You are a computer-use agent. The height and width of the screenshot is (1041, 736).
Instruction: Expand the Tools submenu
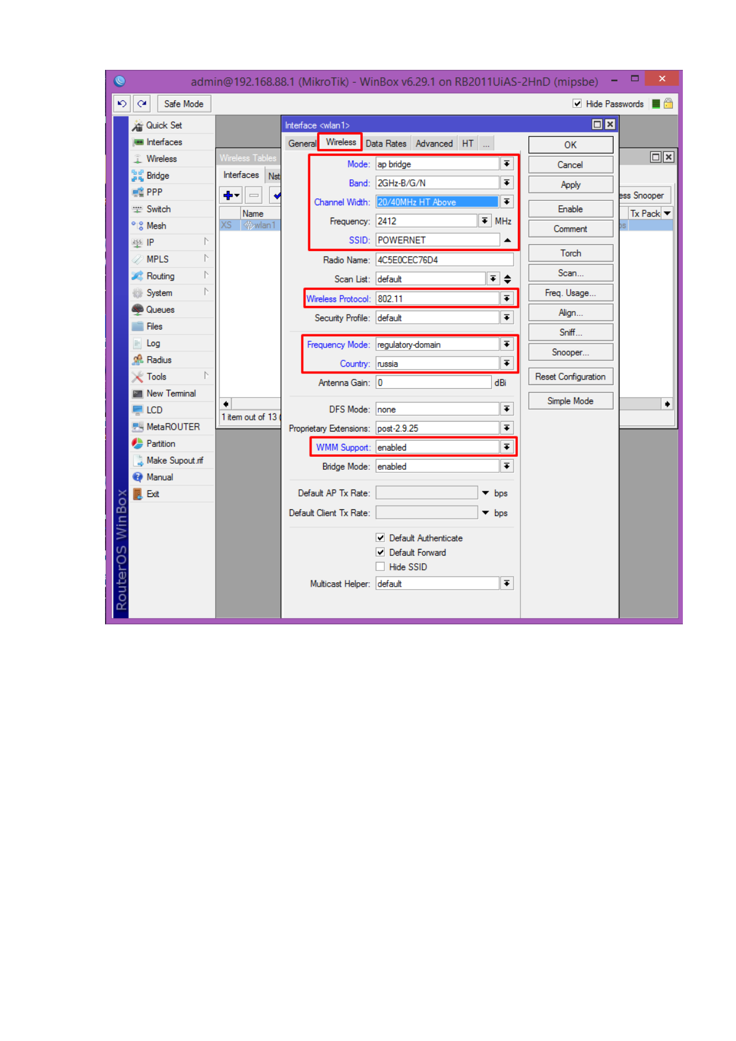point(206,376)
